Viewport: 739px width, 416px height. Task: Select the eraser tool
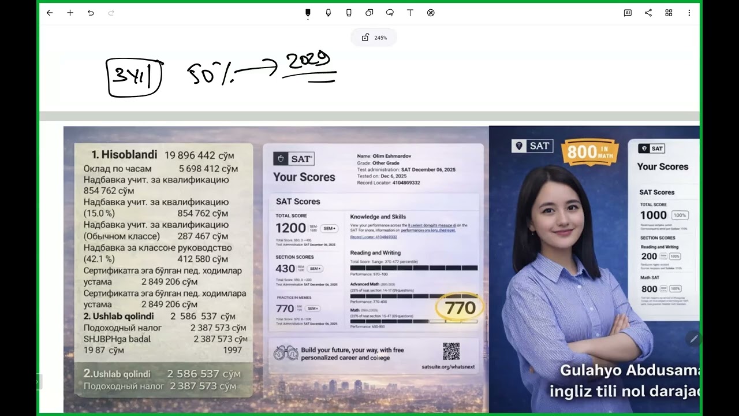[x=349, y=13]
